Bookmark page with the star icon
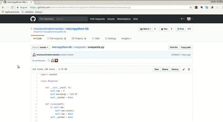The height and width of the screenshot is (122, 223). click(x=191, y=8)
